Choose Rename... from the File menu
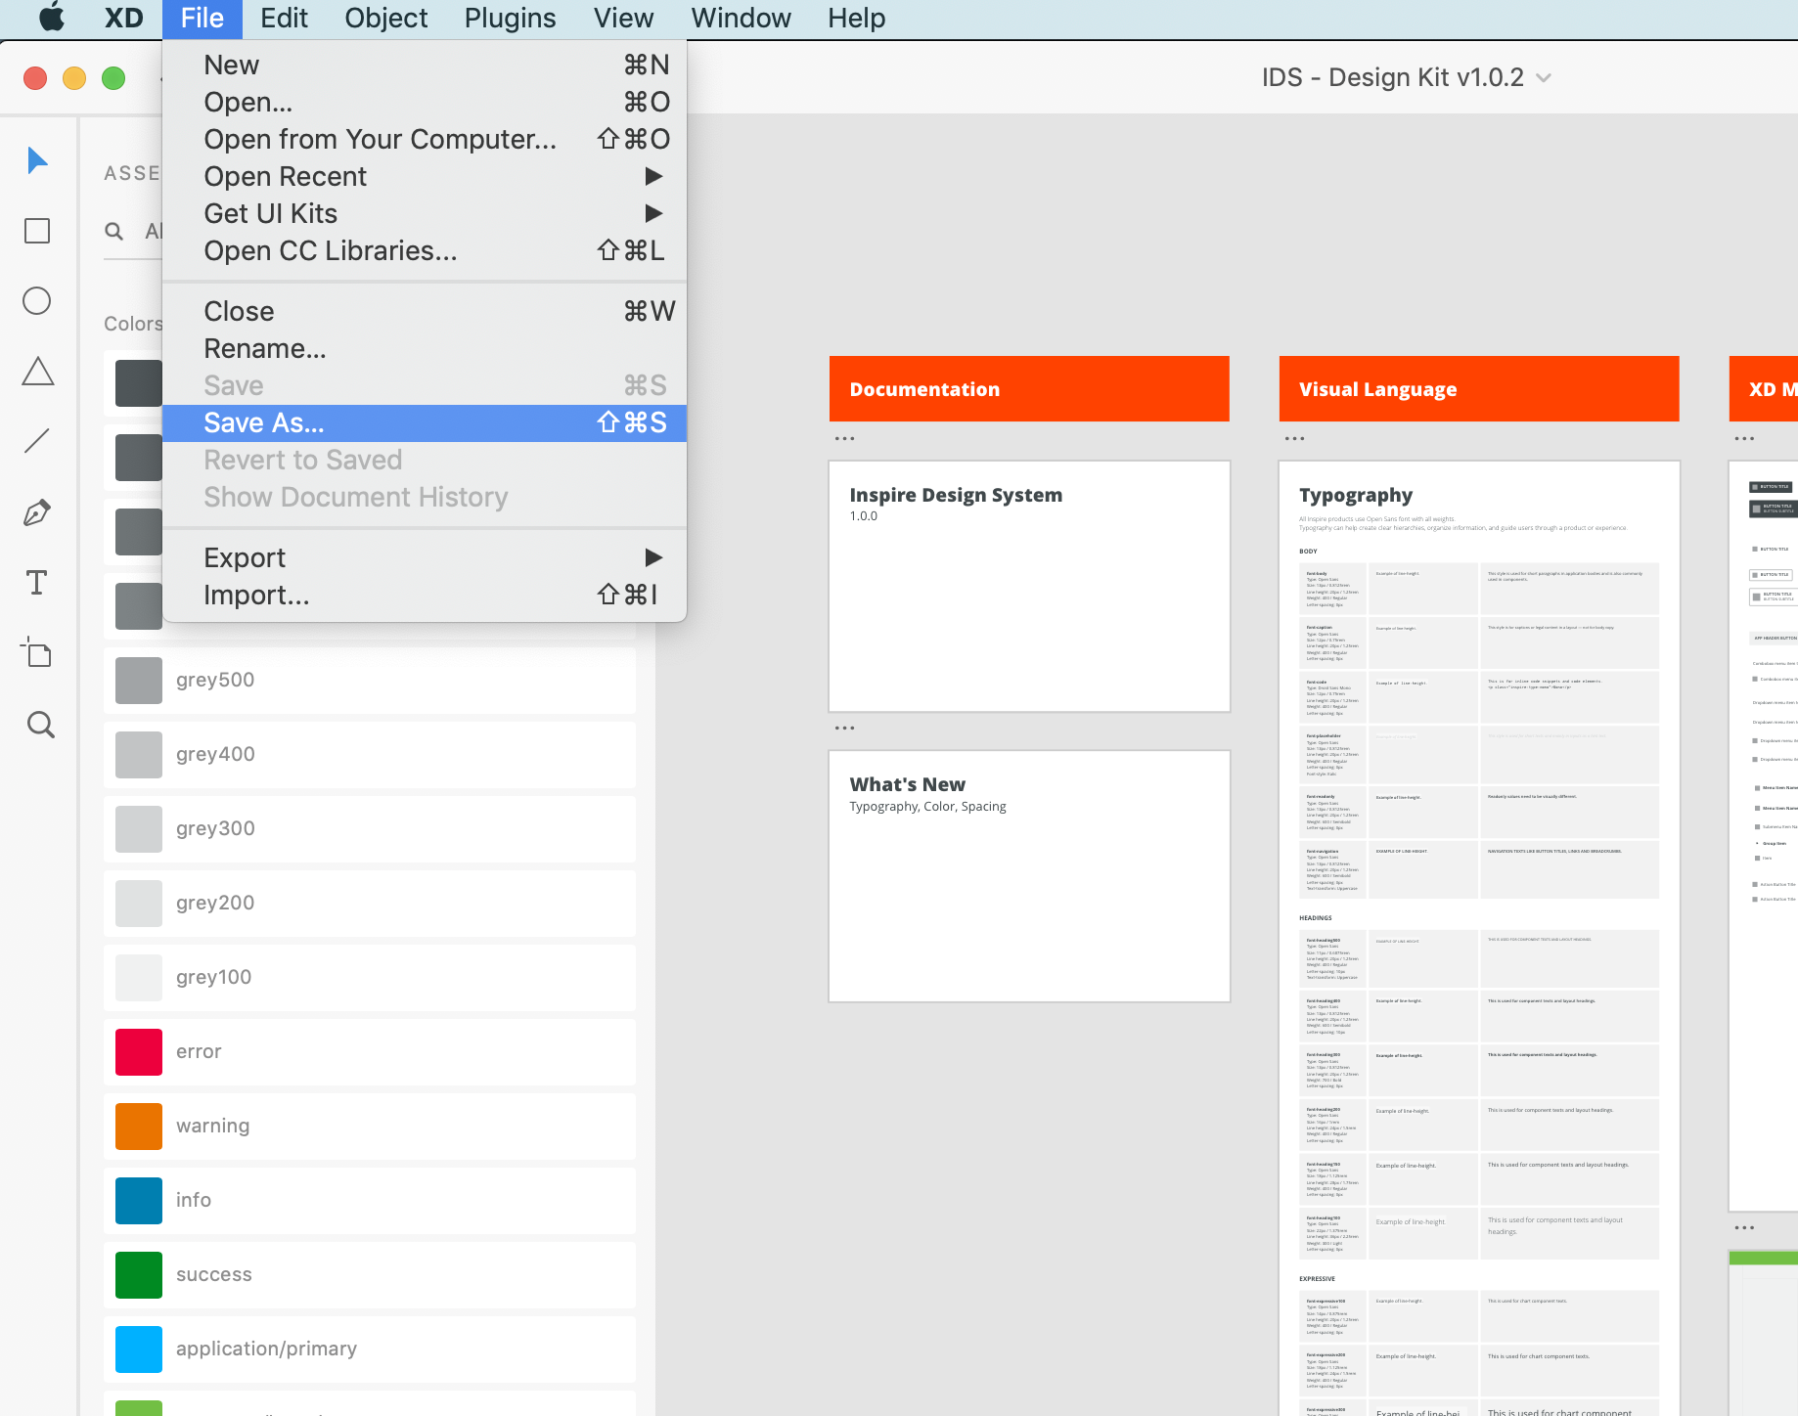This screenshot has width=1798, height=1416. pos(425,348)
